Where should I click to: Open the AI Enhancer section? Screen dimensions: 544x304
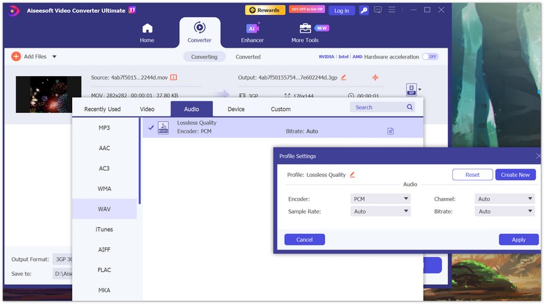pos(252,33)
